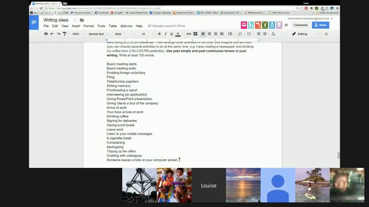Set right text alignment
This screenshot has height=207, width=369.
click(x=215, y=34)
